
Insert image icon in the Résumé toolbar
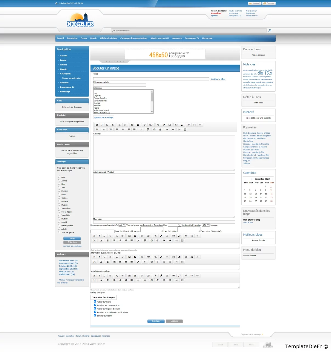(x=132, y=125)
